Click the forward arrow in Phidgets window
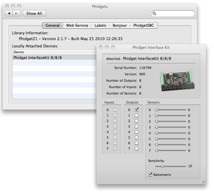This screenshot has width=214, height=193. [x=16, y=13]
